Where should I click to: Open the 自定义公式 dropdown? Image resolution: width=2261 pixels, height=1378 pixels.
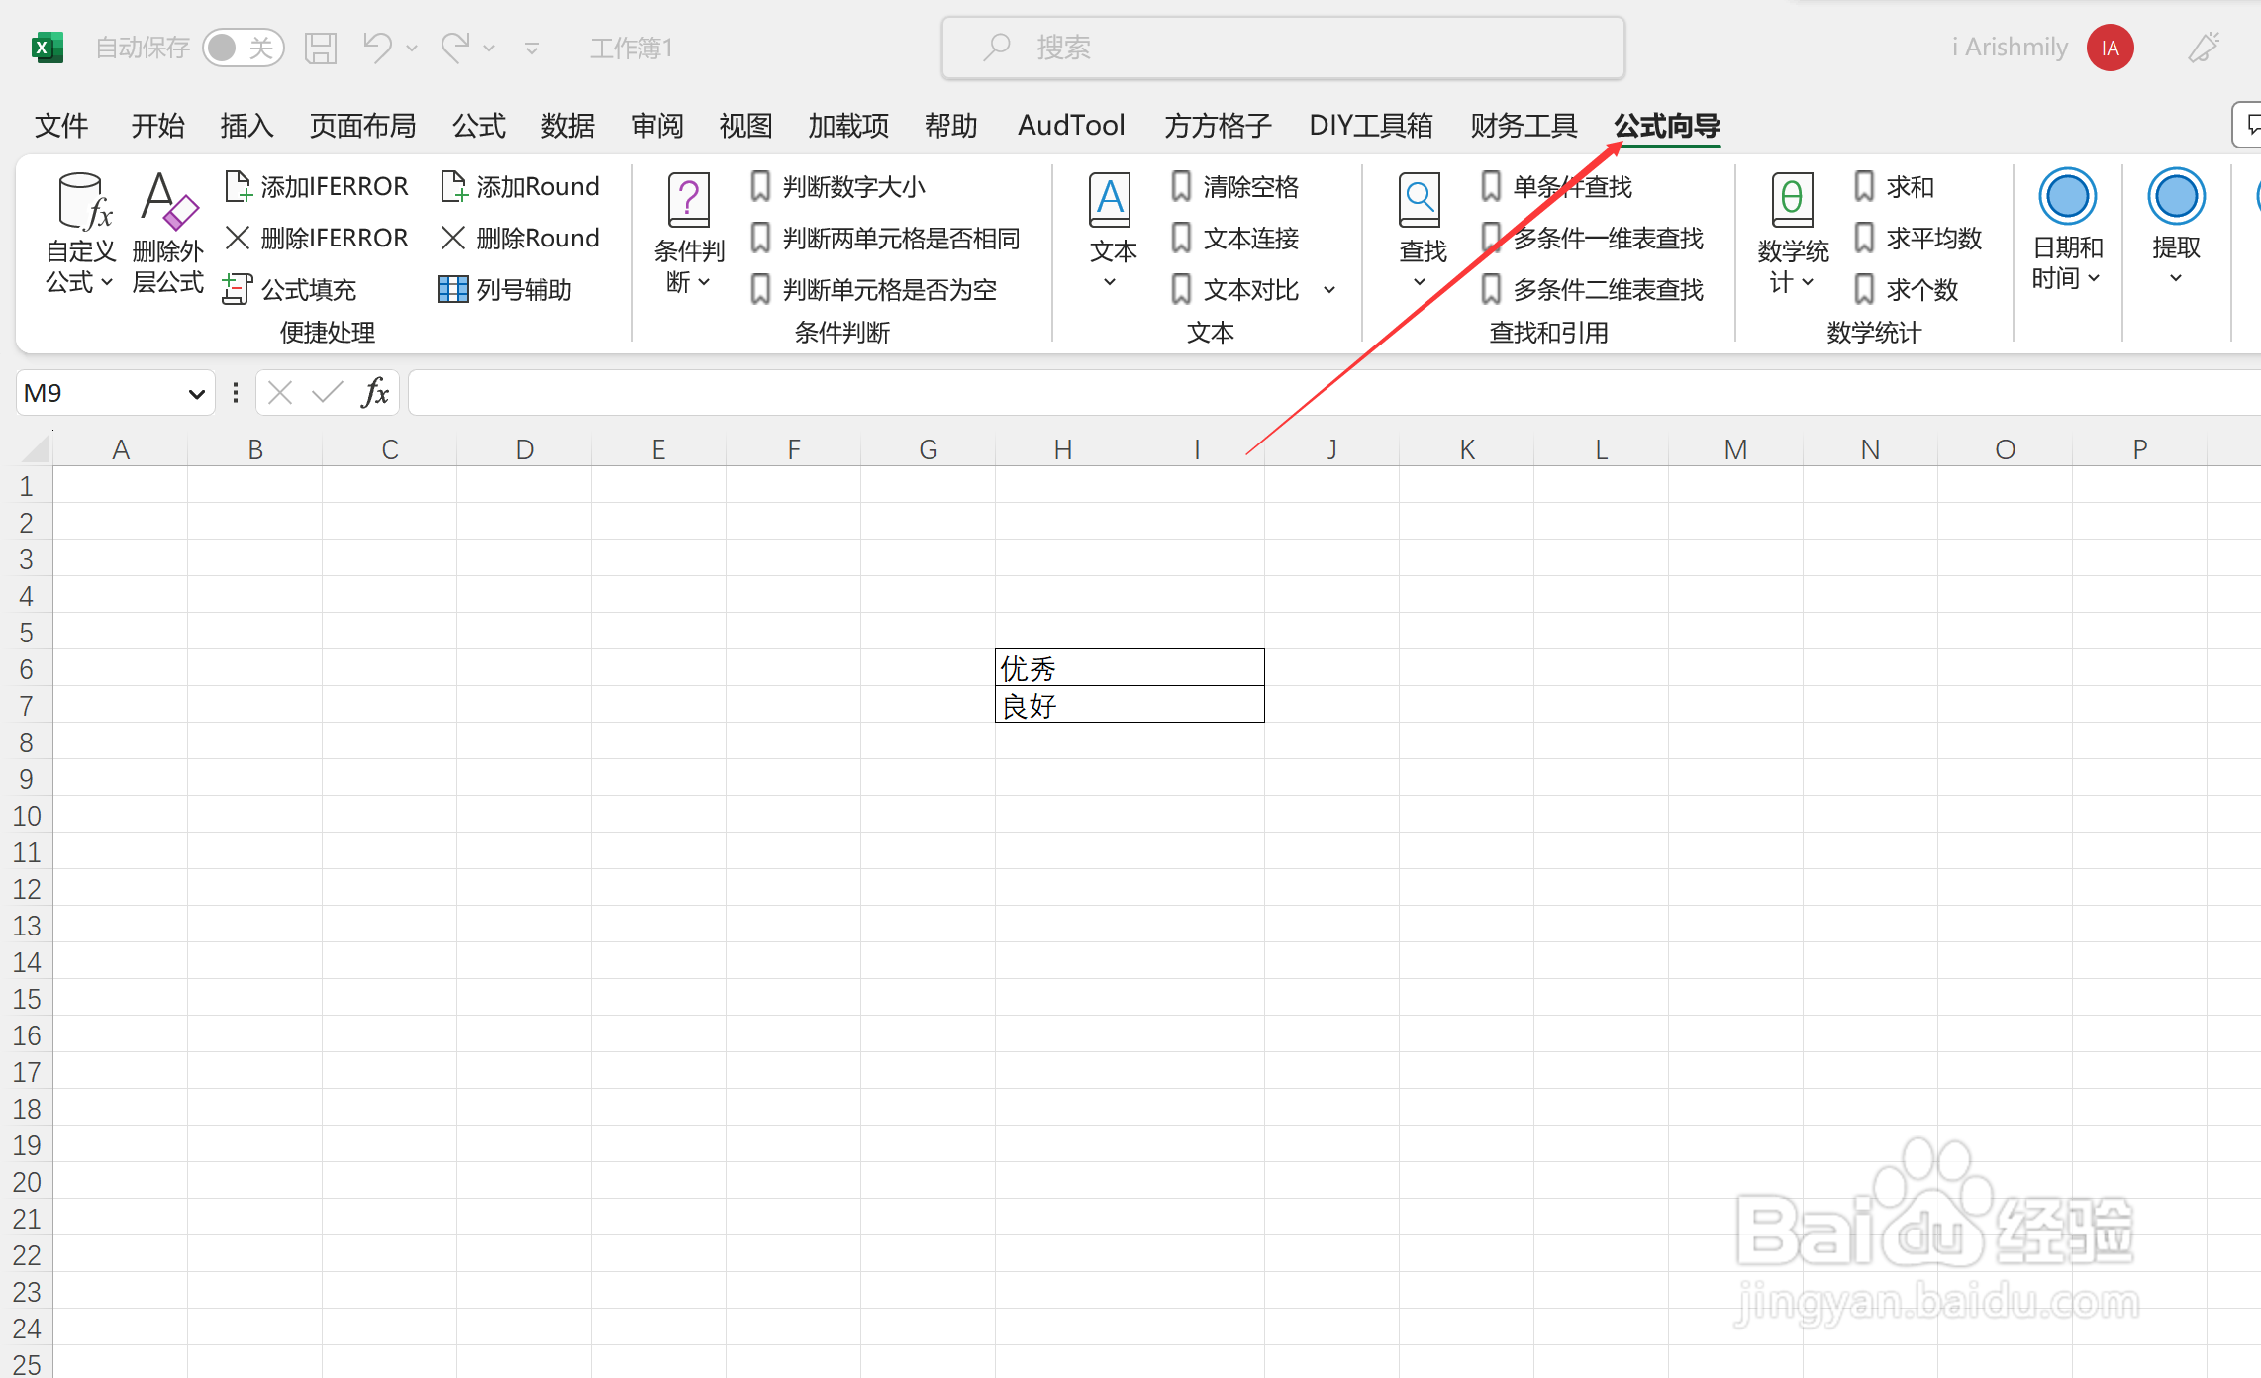(80, 234)
